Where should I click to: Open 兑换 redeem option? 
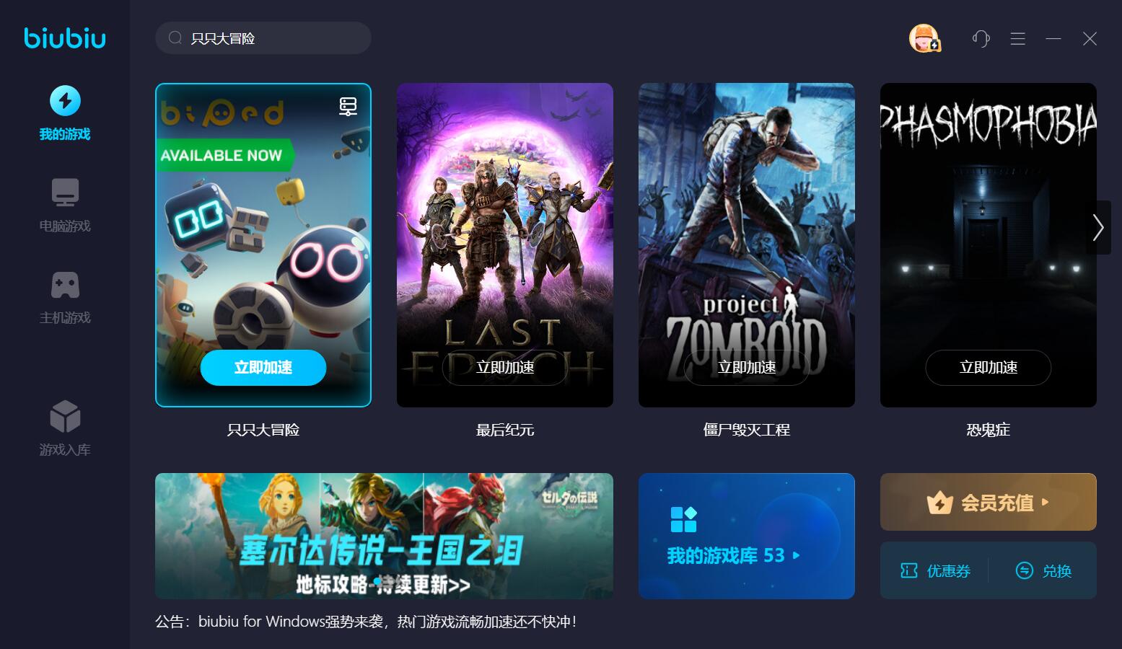pyautogui.click(x=1043, y=571)
